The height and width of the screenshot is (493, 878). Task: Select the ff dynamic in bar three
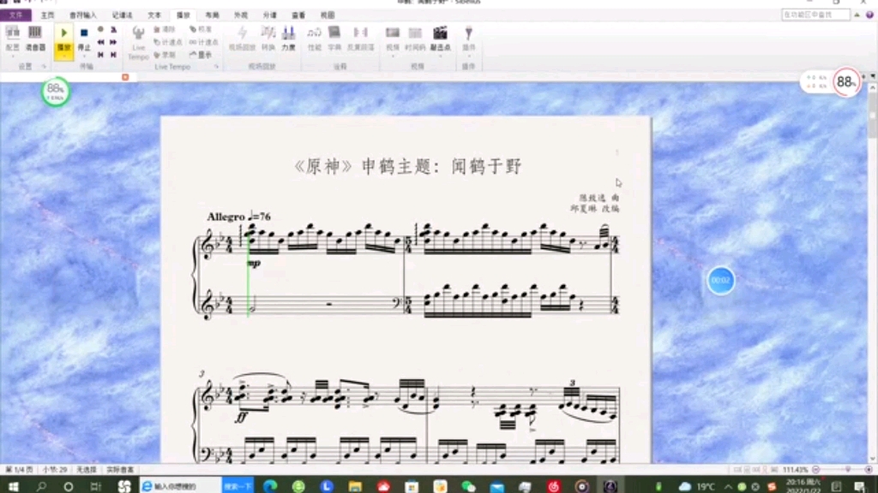pyautogui.click(x=241, y=417)
